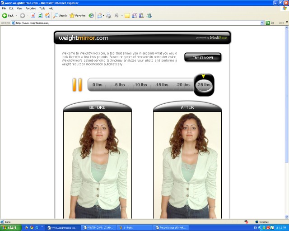Click the vertical scrollbar thumb
The image size is (289, 231).
[287, 96]
